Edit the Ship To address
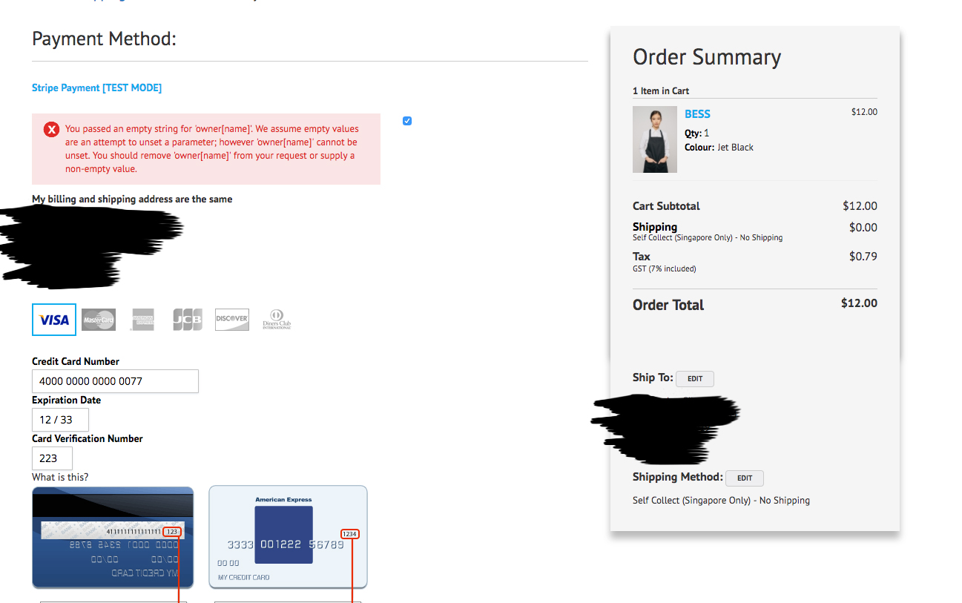 coord(695,379)
